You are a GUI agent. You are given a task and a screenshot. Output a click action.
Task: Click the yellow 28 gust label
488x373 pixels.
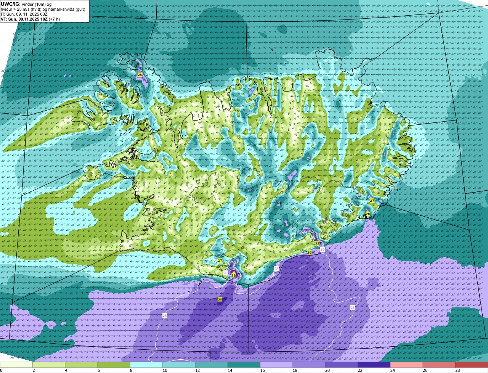[368, 214]
